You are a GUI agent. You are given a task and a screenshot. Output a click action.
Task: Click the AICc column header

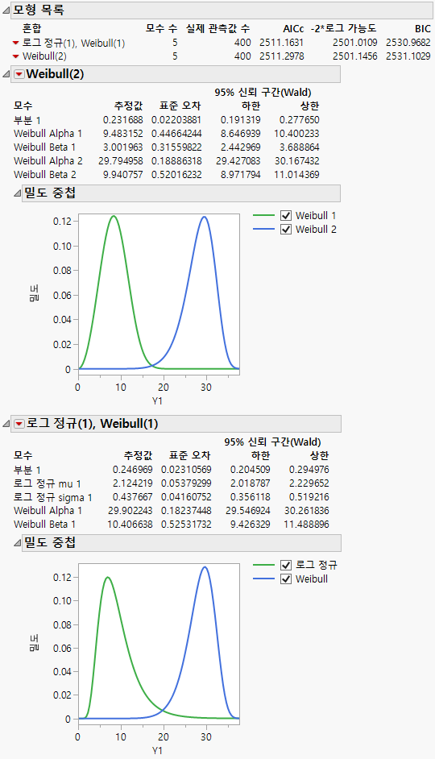click(293, 29)
